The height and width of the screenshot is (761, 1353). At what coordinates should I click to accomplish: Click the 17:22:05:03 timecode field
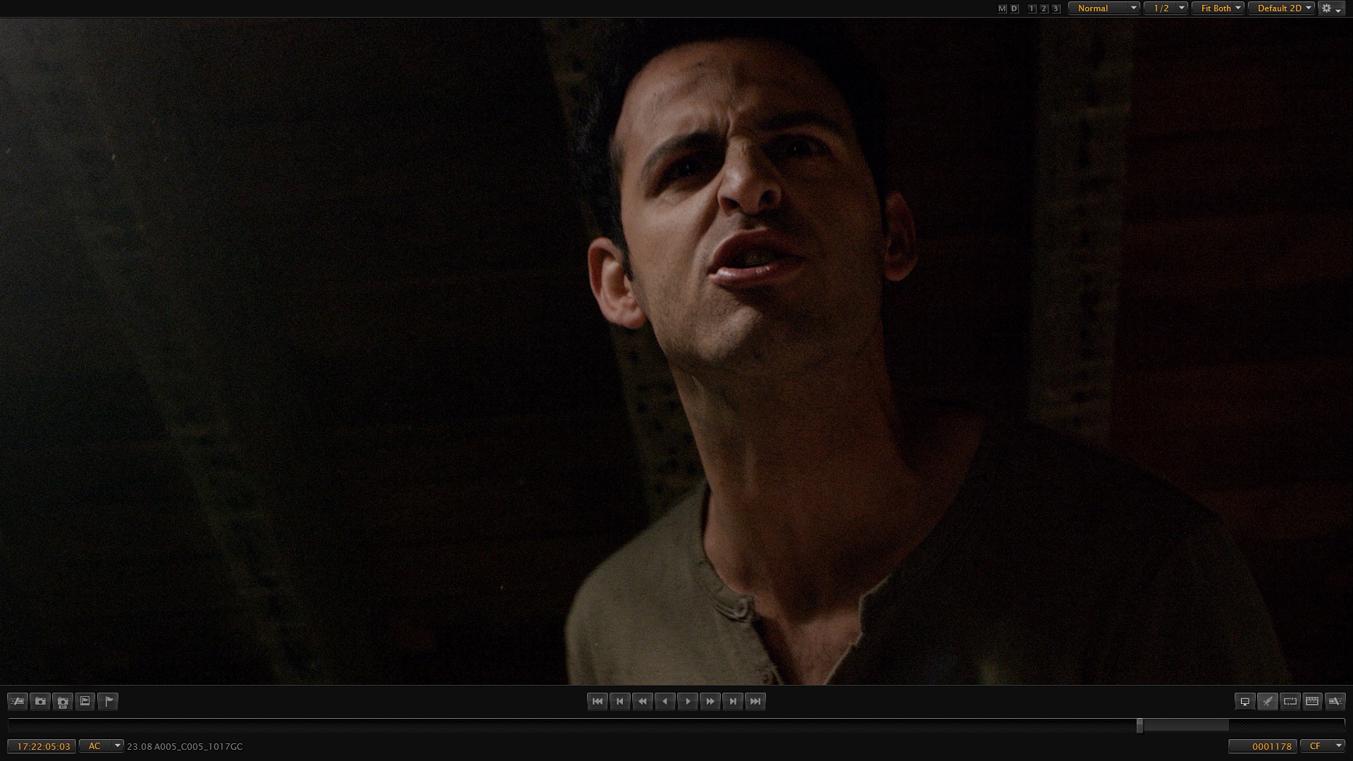tap(42, 746)
